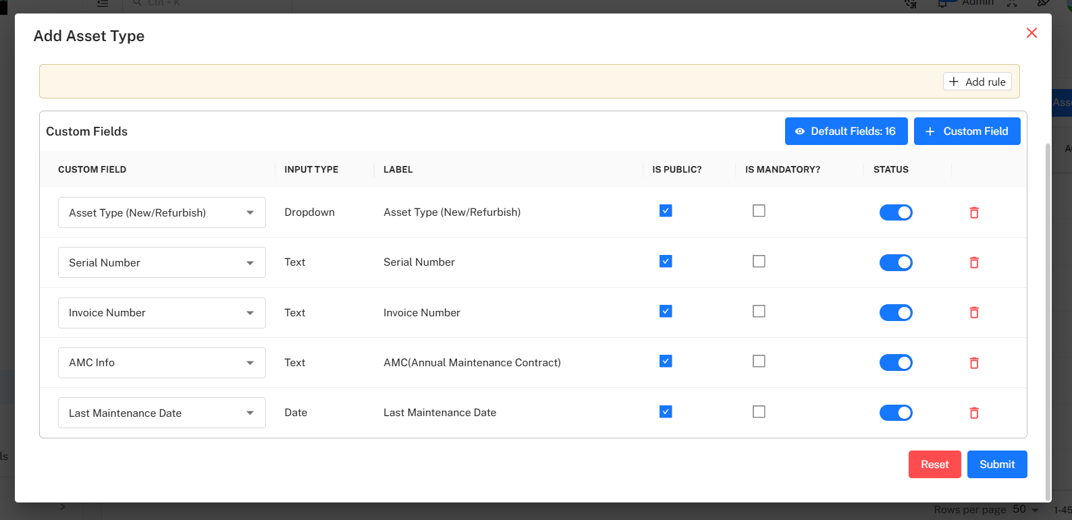Reset the asset type form
The height and width of the screenshot is (520, 1072).
coord(934,464)
